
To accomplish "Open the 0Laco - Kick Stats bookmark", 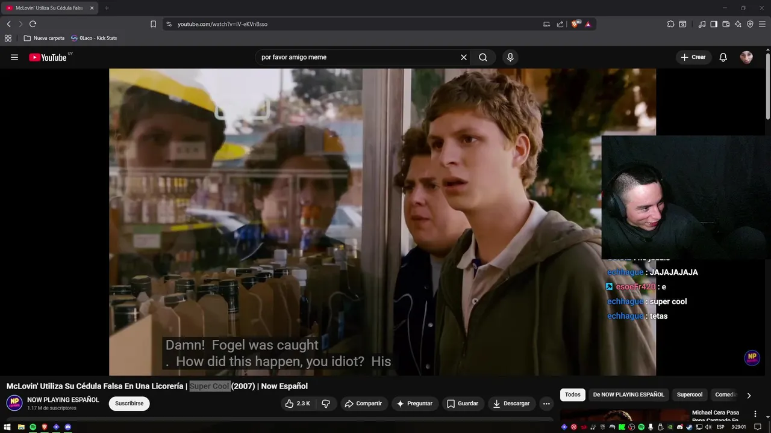I will 93,38.
